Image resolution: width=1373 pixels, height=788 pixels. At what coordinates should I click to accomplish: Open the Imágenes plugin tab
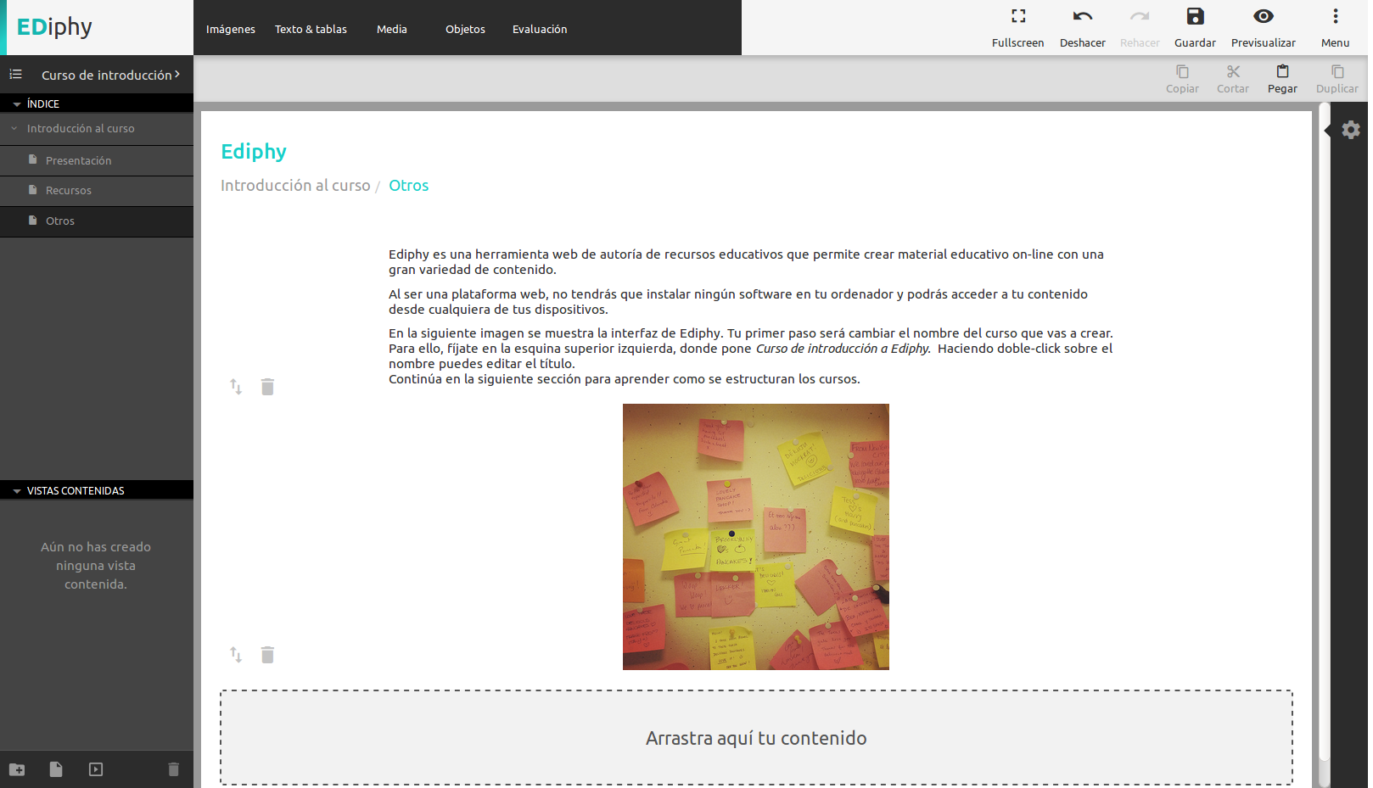[x=231, y=29]
